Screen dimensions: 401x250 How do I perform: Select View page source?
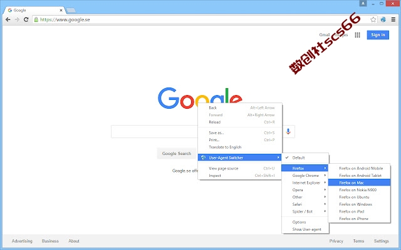240,168
